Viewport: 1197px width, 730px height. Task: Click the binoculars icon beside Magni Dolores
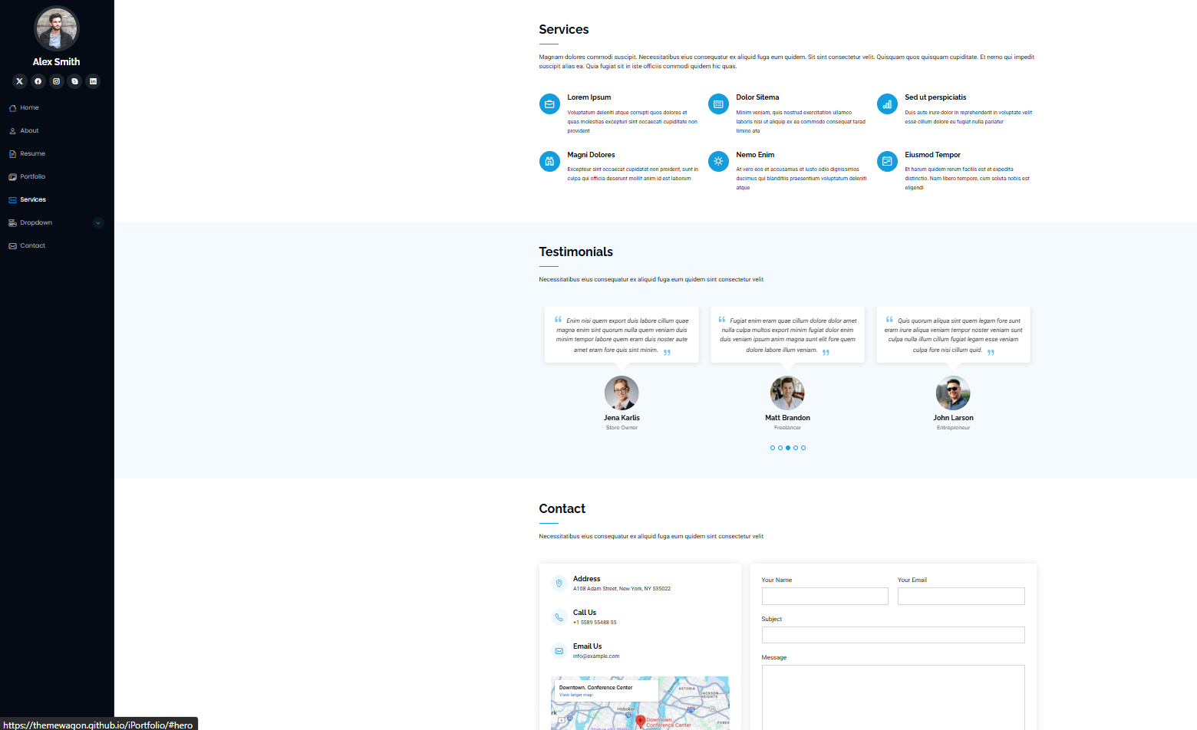[x=549, y=161]
